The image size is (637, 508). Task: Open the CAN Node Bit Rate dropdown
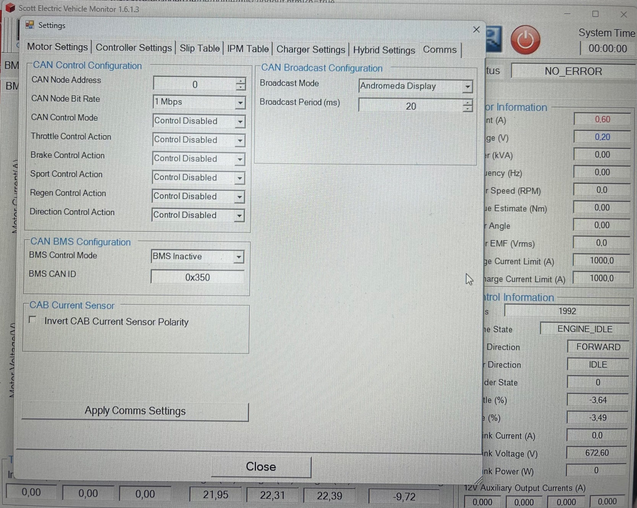tap(240, 102)
